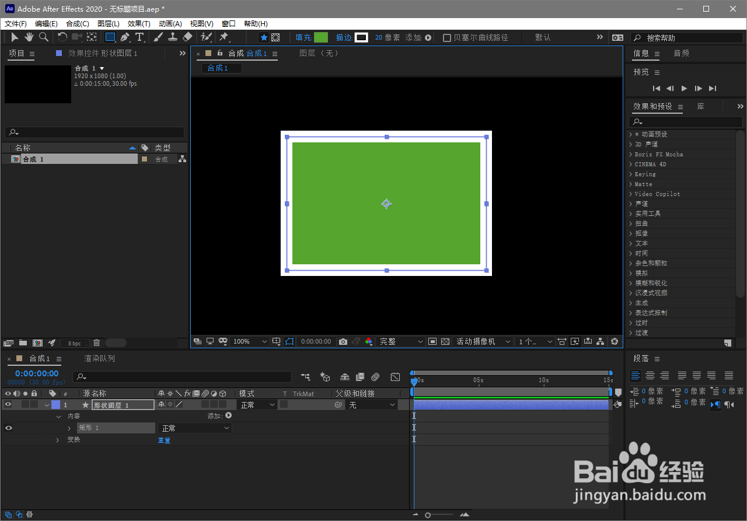Click the Search Help input field
Image resolution: width=747 pixels, height=521 pixels.
tap(687, 37)
